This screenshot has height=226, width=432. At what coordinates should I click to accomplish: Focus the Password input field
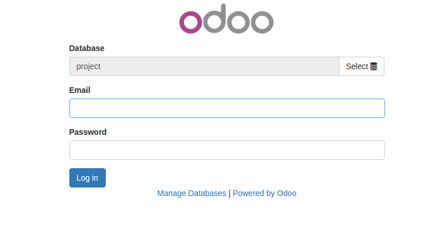click(x=227, y=150)
